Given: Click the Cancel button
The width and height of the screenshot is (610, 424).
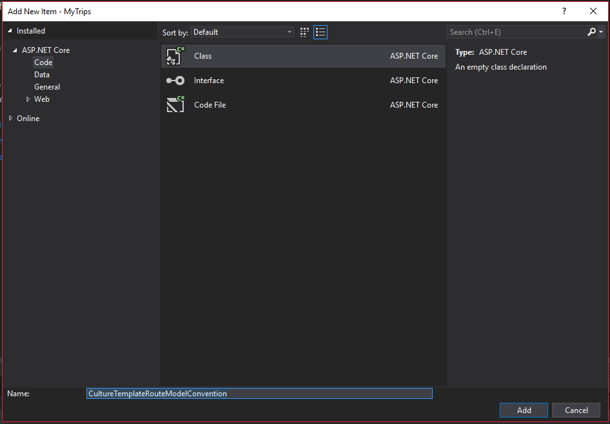Looking at the screenshot, I should tap(576, 410).
